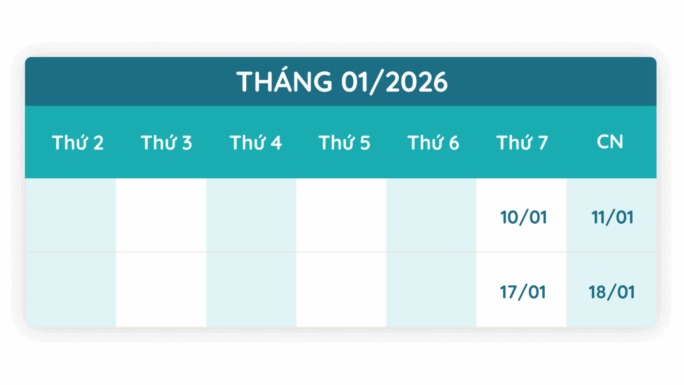Click the CN (Sunday) column header
The image size is (684, 385).
[610, 142]
